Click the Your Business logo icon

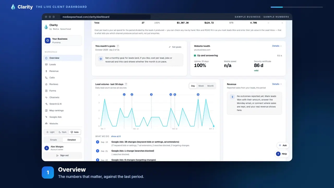(47, 40)
